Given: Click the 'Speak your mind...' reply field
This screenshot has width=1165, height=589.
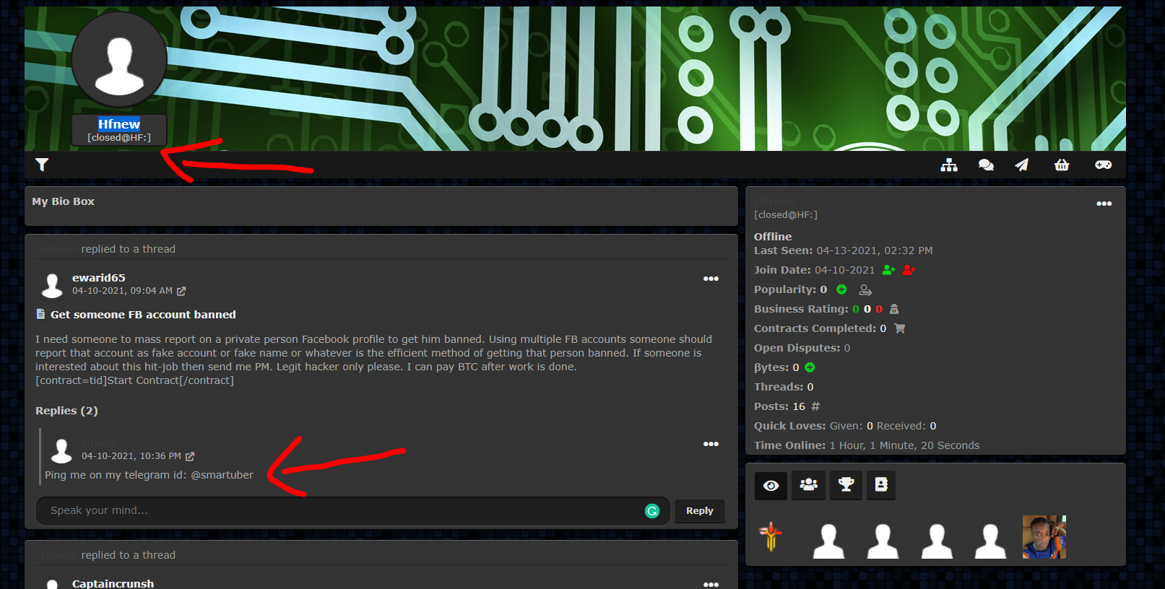Looking at the screenshot, I should point(352,511).
